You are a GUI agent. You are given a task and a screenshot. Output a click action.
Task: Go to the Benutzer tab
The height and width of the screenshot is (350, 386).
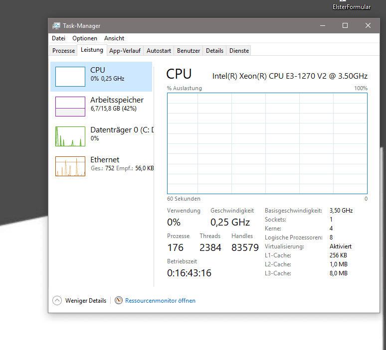189,51
